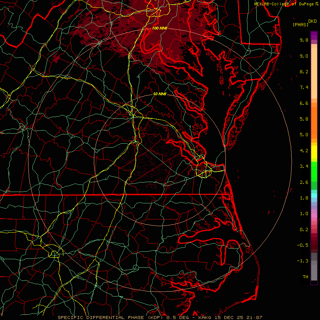Click the [PHAS] units label

click(x=300, y=25)
